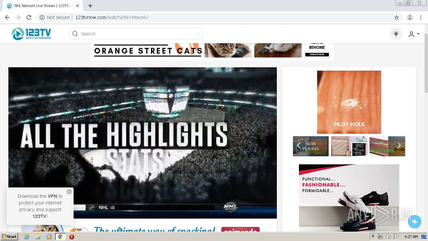Click the Pilot Hole video ad
This screenshot has height=241, width=428.
pyautogui.click(x=349, y=102)
